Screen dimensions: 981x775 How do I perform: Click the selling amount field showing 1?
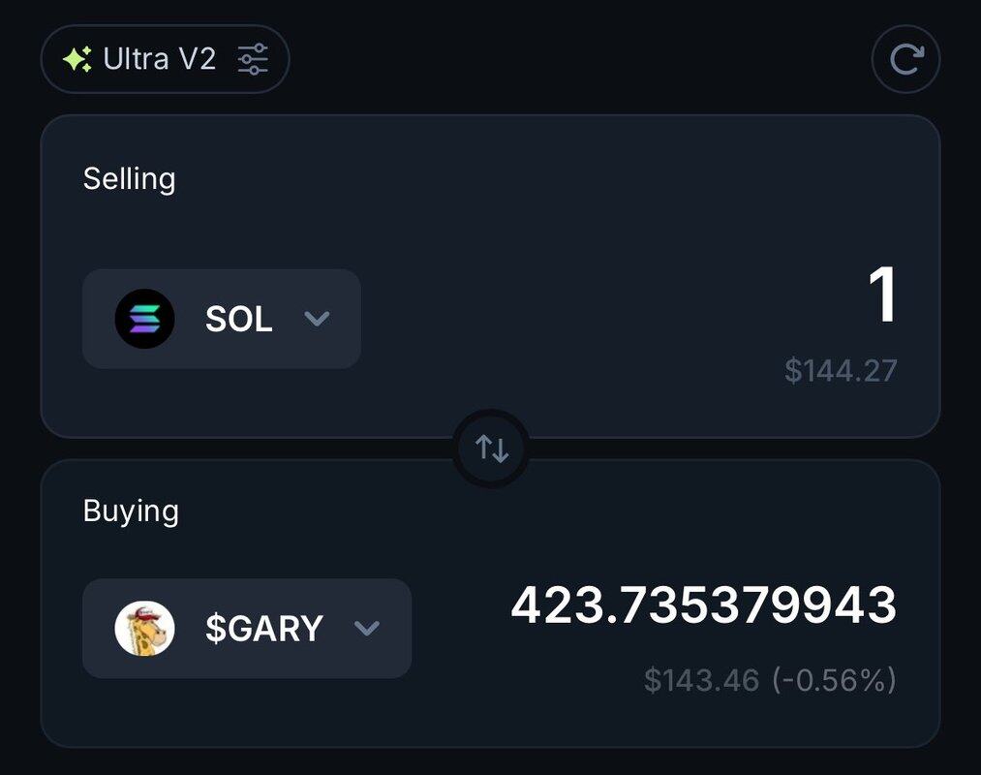click(x=881, y=295)
